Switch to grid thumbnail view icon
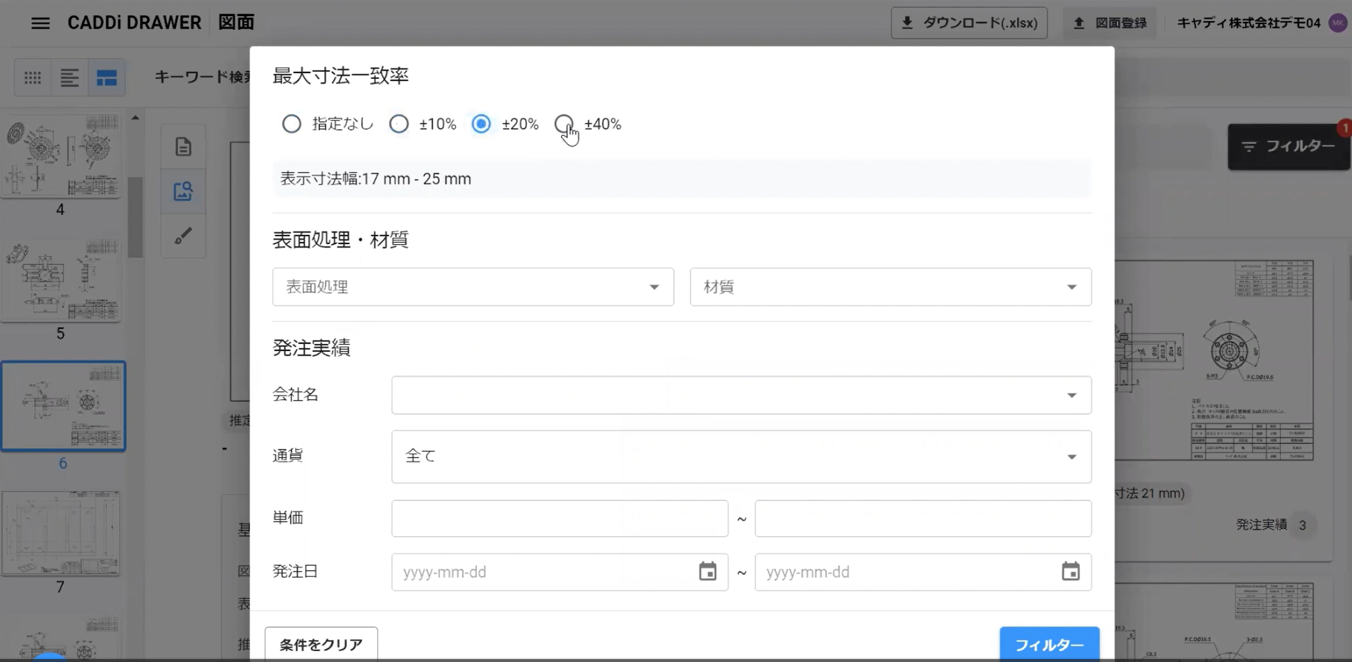The height and width of the screenshot is (662, 1352). [33, 78]
